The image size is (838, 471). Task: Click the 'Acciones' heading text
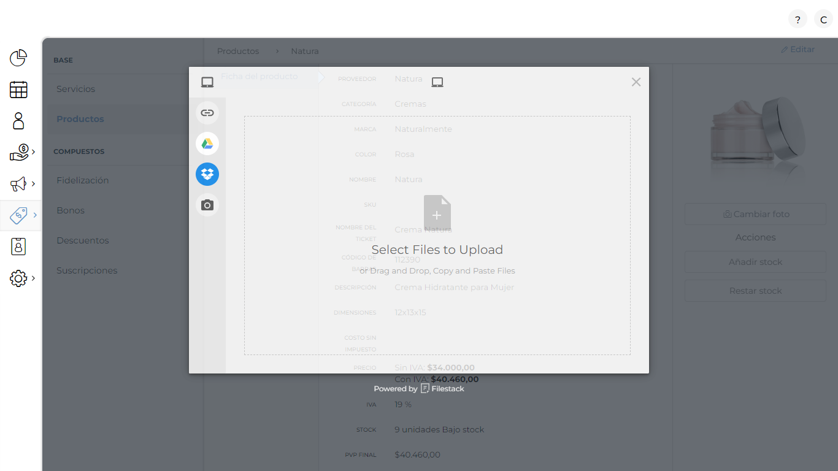756,237
